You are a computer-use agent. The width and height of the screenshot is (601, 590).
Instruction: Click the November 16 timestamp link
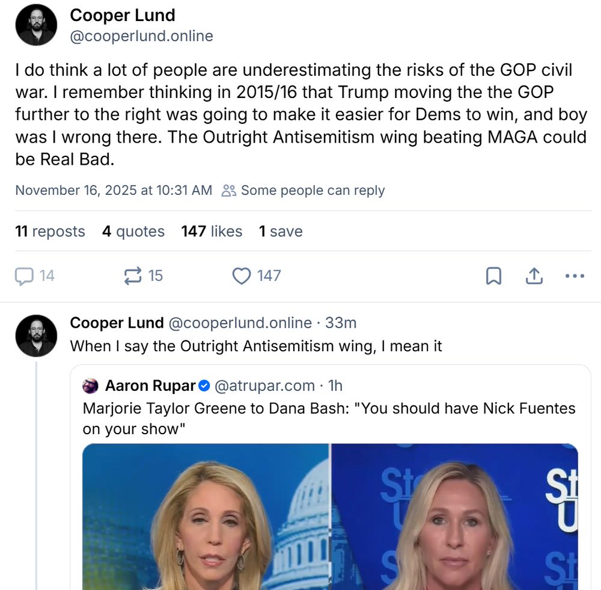pos(113,190)
